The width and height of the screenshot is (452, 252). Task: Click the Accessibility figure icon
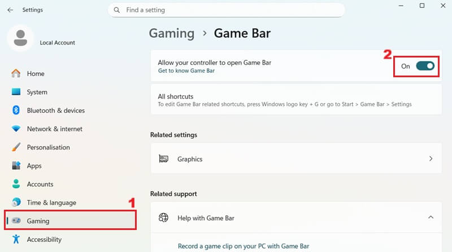tap(16, 239)
